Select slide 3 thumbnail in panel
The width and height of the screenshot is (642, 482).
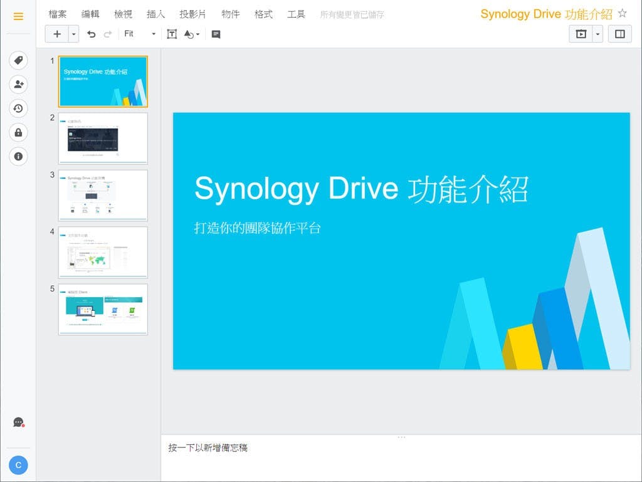click(103, 195)
